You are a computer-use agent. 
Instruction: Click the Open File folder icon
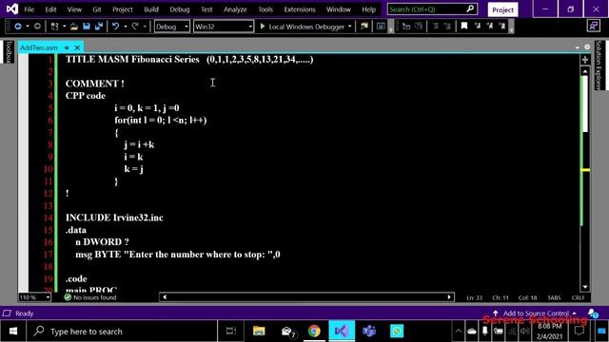pyautogui.click(x=74, y=27)
